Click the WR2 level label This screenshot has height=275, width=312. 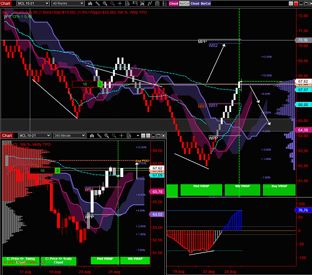pos(213,45)
